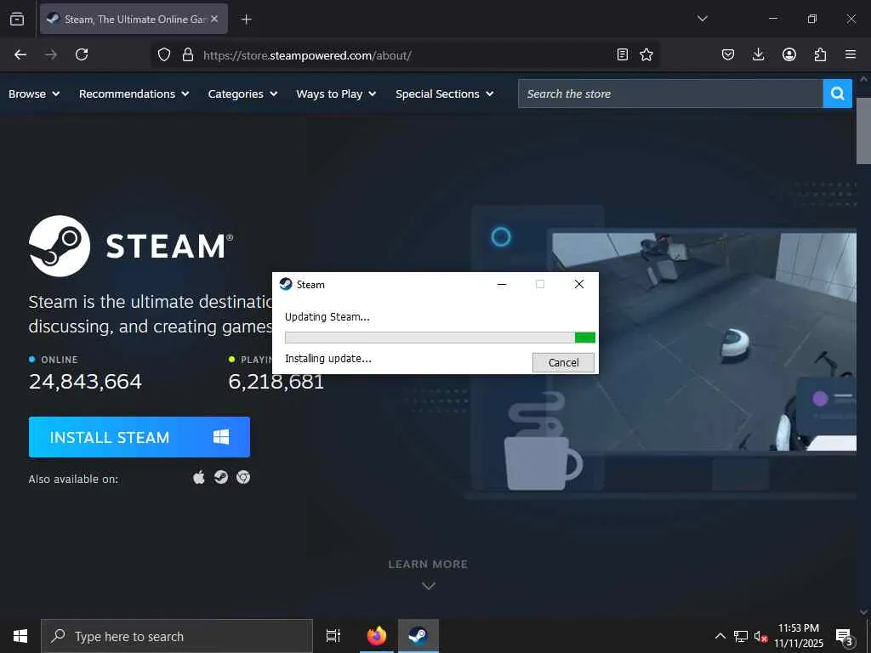Click the Apple macOS availability icon

[199, 477]
